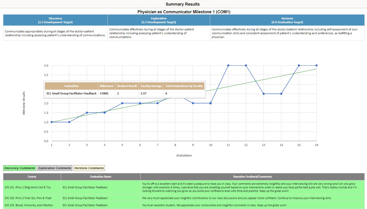The height and width of the screenshot is (209, 367).
Task: Click the data point at evaluation 11
Action: (228, 66)
